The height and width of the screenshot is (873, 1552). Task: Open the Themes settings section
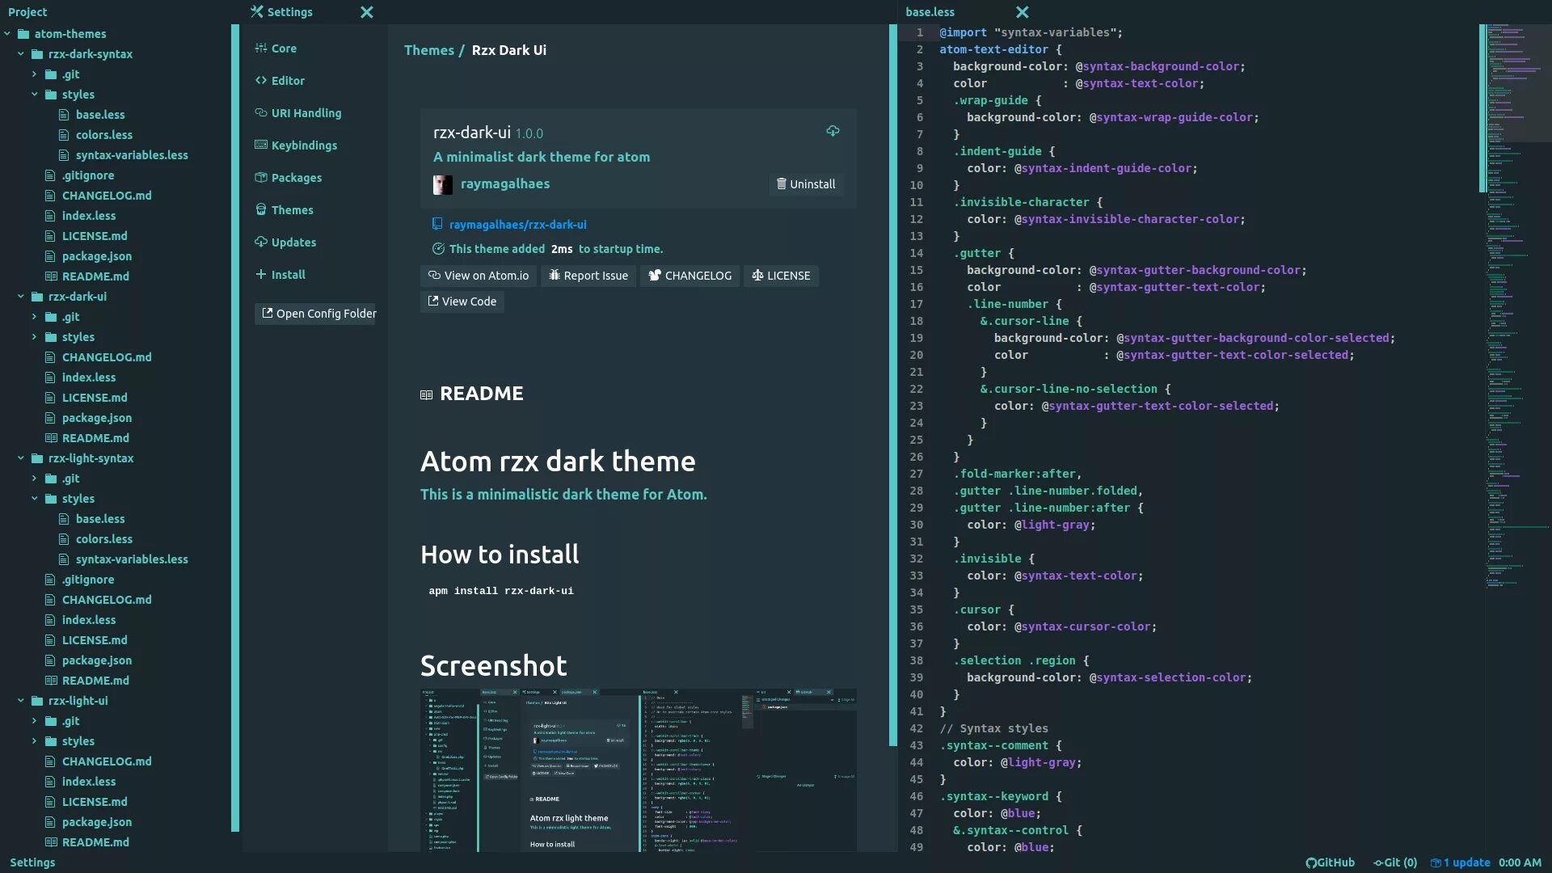pos(284,210)
